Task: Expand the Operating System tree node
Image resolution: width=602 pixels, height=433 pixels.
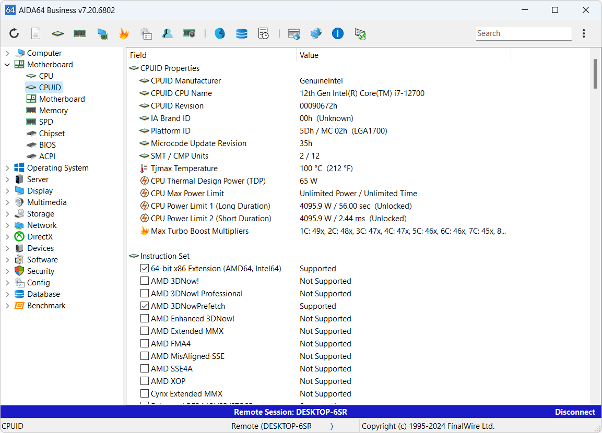Action: click(7, 168)
